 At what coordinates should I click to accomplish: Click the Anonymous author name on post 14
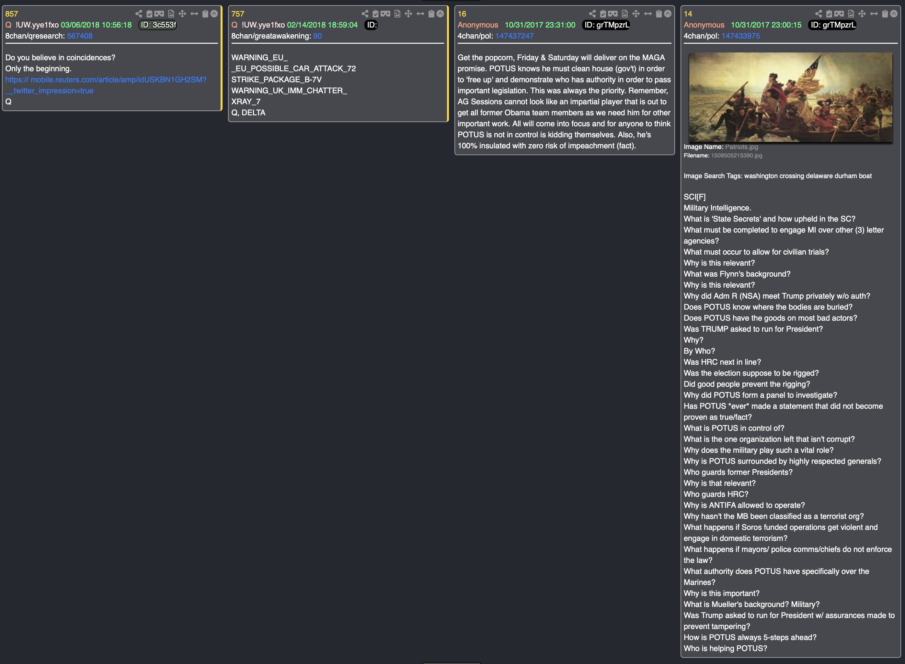pos(704,25)
